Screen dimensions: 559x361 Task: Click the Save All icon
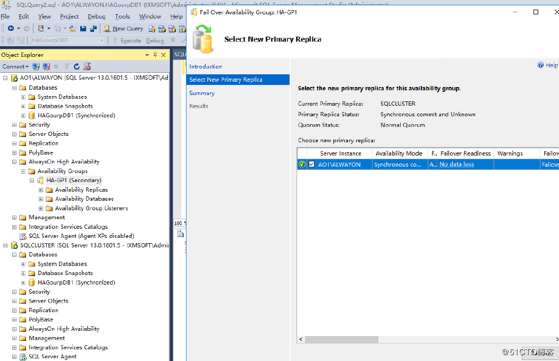94,29
